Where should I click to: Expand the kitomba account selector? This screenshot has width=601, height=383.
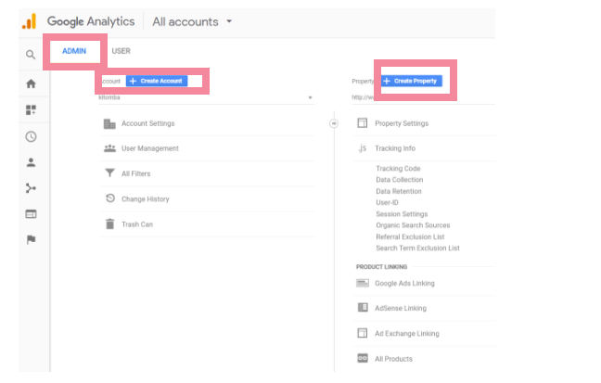pos(206,97)
